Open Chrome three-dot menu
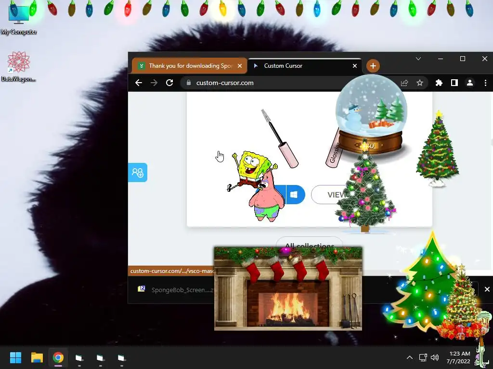Screen dimensions: 493x369 pyautogui.click(x=485, y=83)
